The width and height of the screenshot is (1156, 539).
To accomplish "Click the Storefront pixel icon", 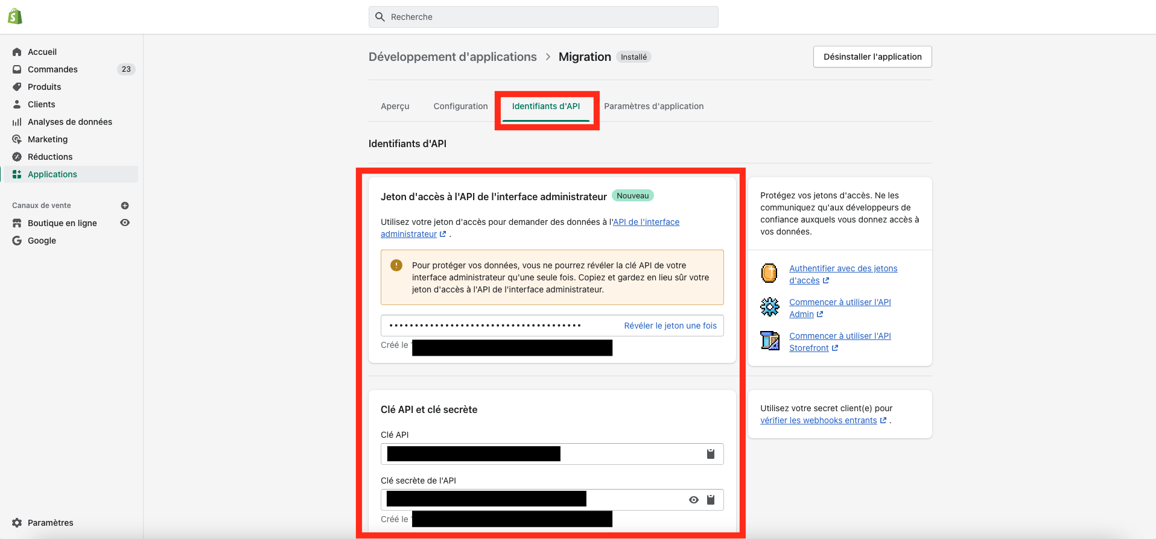I will click(x=769, y=341).
